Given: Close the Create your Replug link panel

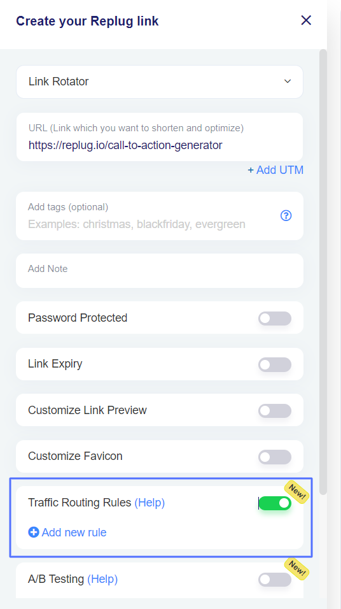Looking at the screenshot, I should click(x=306, y=20).
